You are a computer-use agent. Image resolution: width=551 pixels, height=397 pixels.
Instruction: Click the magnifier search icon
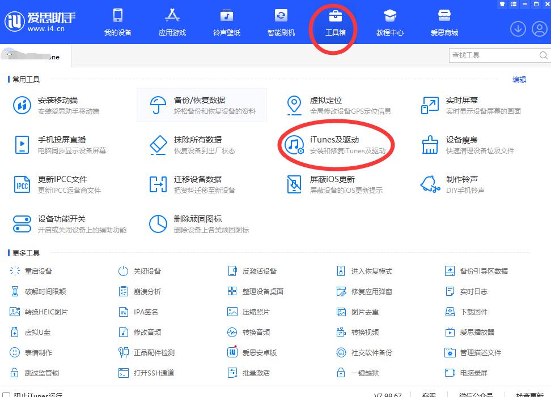point(543,55)
